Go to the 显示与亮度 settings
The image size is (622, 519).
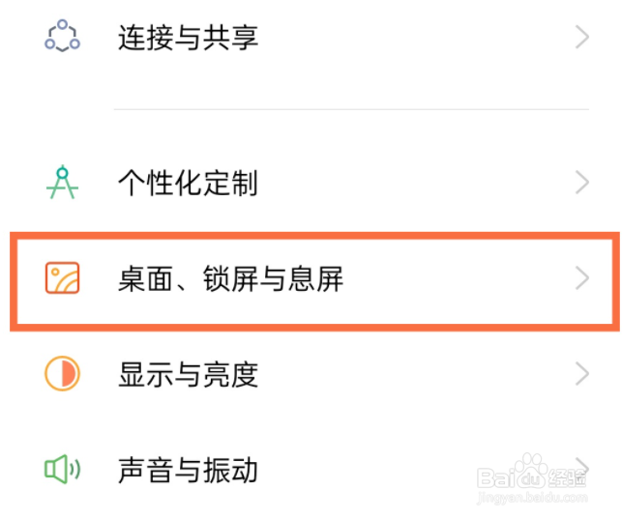(x=188, y=374)
